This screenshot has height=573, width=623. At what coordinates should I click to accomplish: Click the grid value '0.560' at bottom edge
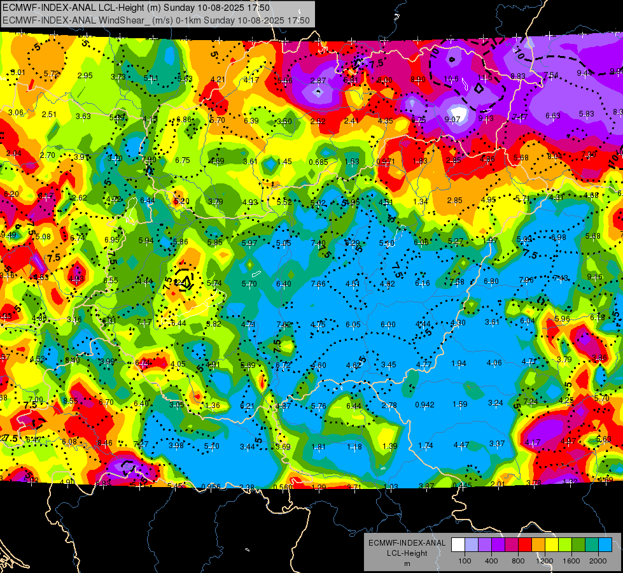(x=283, y=487)
